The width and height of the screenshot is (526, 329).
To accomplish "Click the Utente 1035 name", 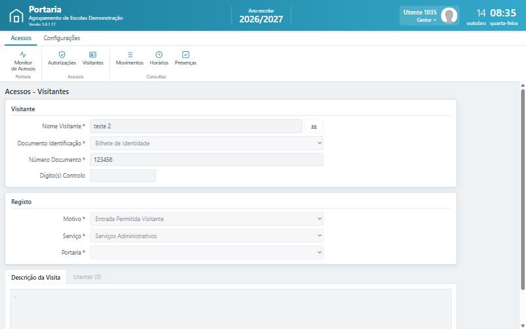I will 420,13.
